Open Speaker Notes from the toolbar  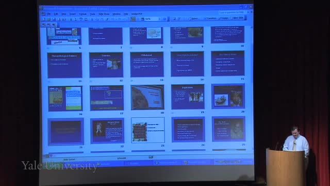194,19
